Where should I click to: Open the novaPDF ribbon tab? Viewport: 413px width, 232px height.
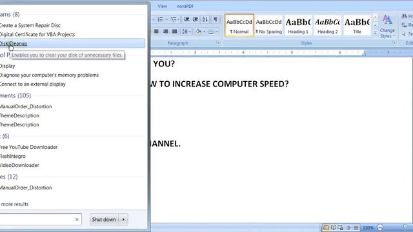[x=185, y=6]
